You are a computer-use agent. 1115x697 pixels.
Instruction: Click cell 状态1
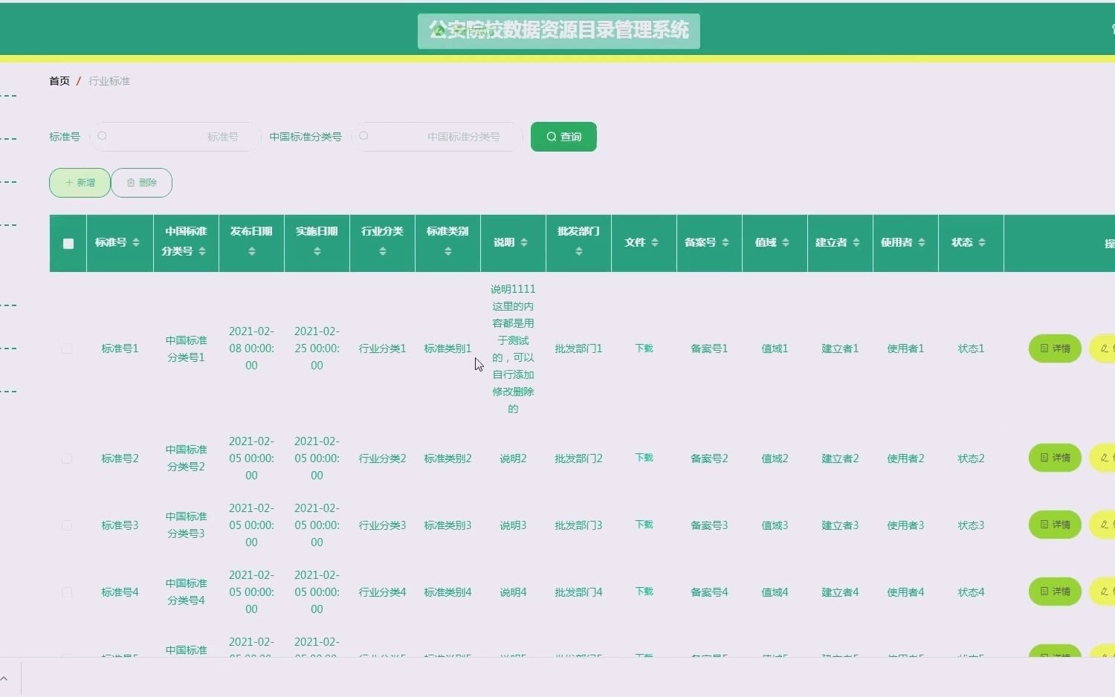(x=971, y=348)
